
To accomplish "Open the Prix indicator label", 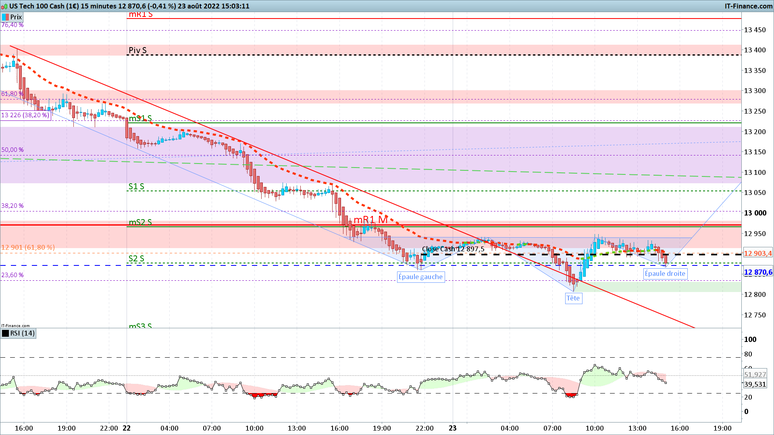I will point(16,17).
